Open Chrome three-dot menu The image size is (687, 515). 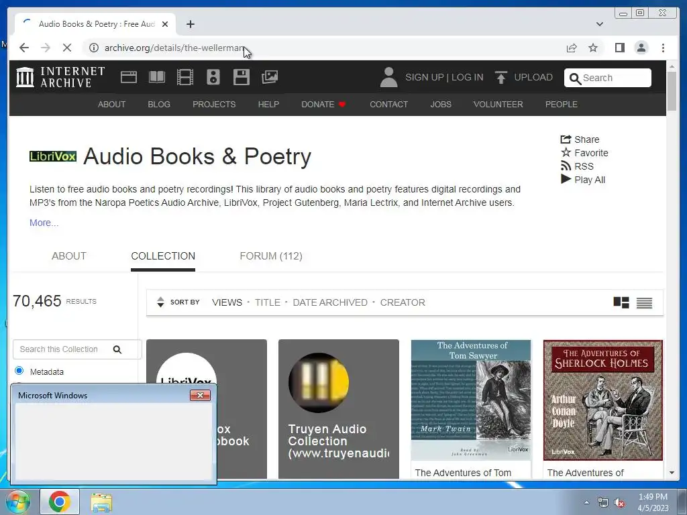(x=663, y=48)
